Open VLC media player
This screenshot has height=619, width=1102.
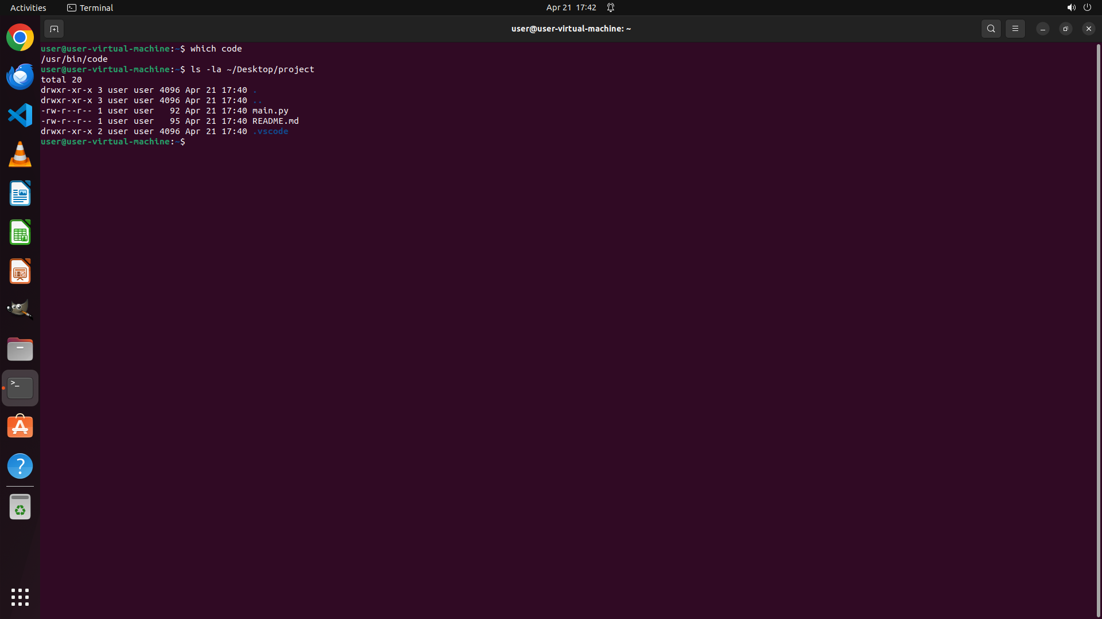tap(20, 155)
